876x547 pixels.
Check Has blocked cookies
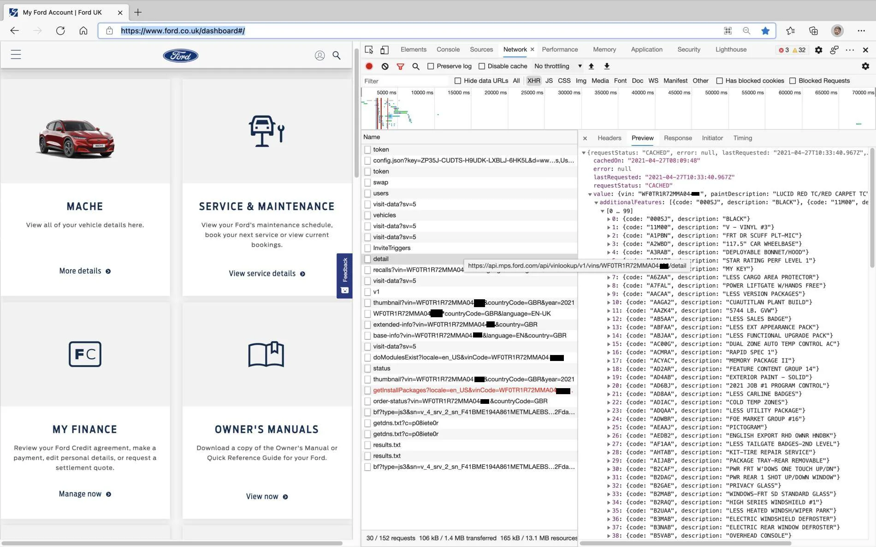coord(719,81)
